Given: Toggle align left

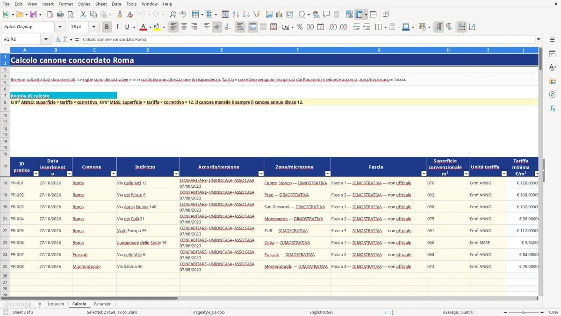Looking at the screenshot, I should (174, 27).
